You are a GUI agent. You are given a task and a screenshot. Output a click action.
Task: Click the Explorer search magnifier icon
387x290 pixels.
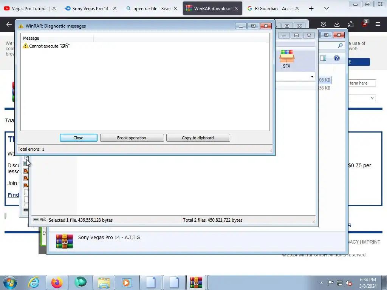[x=340, y=45]
